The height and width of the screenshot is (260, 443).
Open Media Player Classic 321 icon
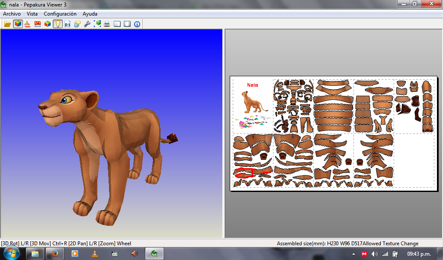114,253
